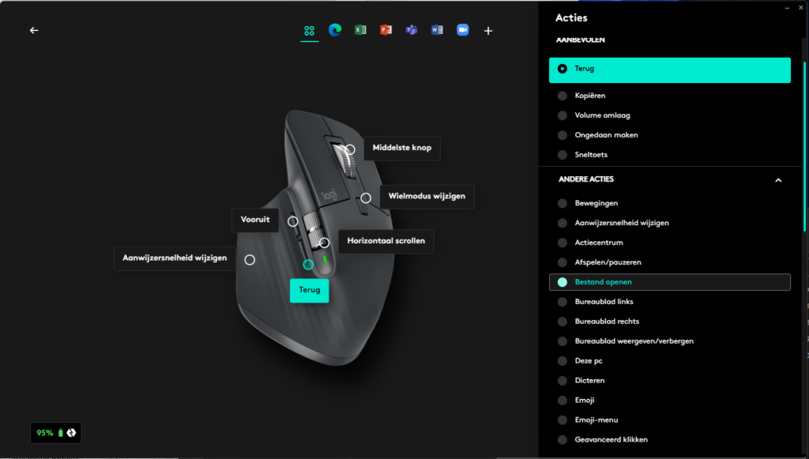809x459 pixels.
Task: Close the Options window
Action: click(801, 8)
